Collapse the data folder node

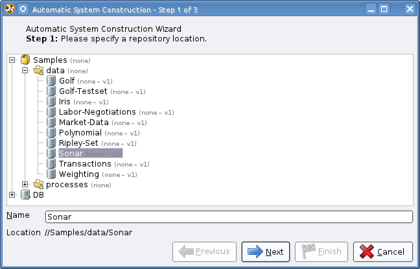(25, 71)
